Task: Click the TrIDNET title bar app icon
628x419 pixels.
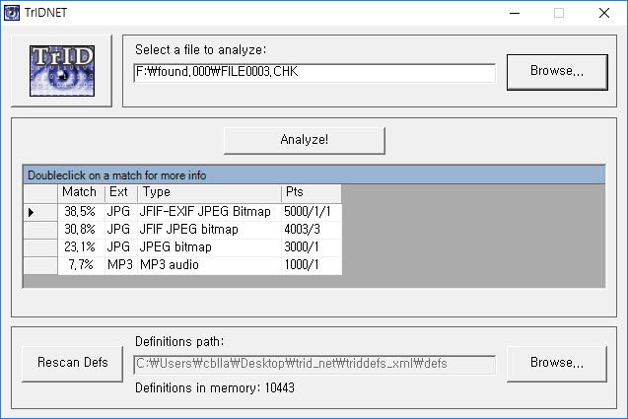Action: 12,13
